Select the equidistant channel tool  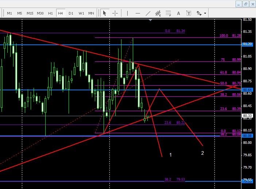[158, 13]
